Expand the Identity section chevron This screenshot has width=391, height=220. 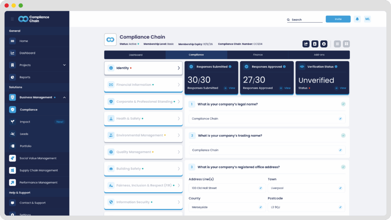[x=179, y=68]
